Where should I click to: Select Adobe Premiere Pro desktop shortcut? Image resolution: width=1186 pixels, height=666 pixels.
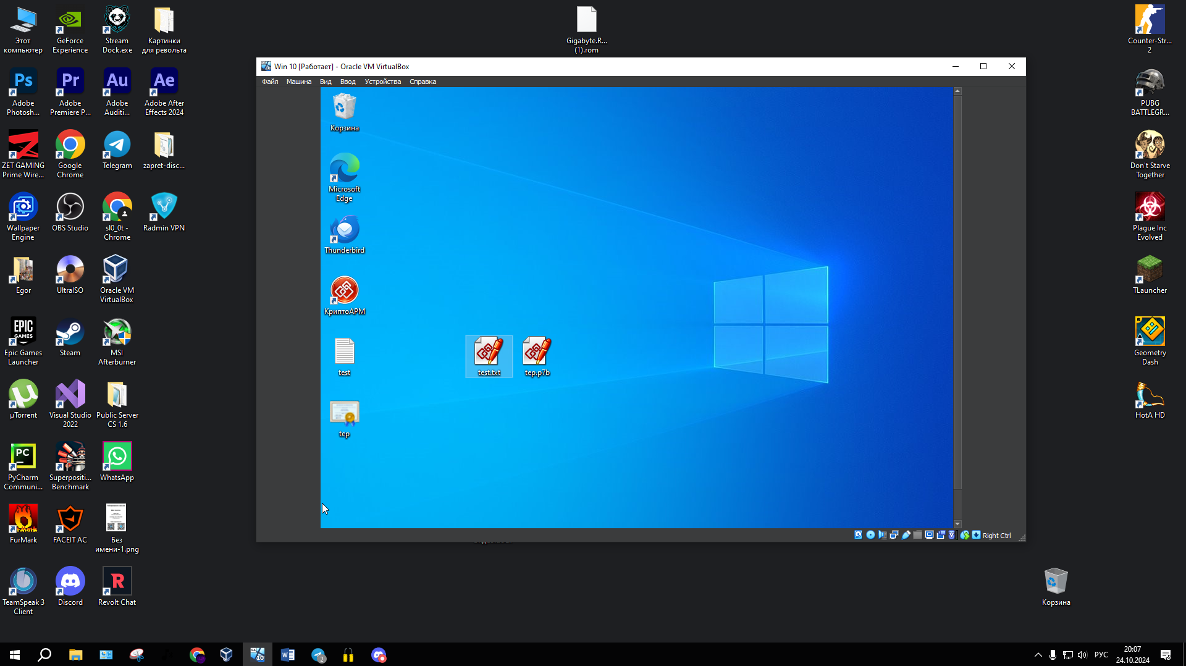coord(70,92)
